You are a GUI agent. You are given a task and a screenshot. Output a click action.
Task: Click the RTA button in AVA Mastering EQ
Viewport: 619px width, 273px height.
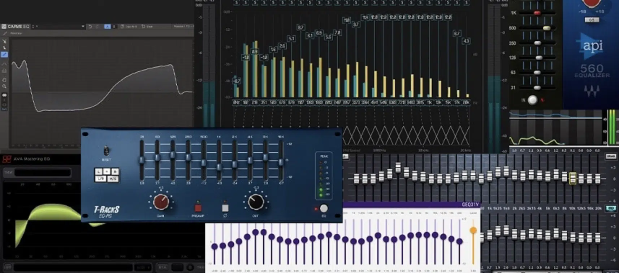click(163, 267)
